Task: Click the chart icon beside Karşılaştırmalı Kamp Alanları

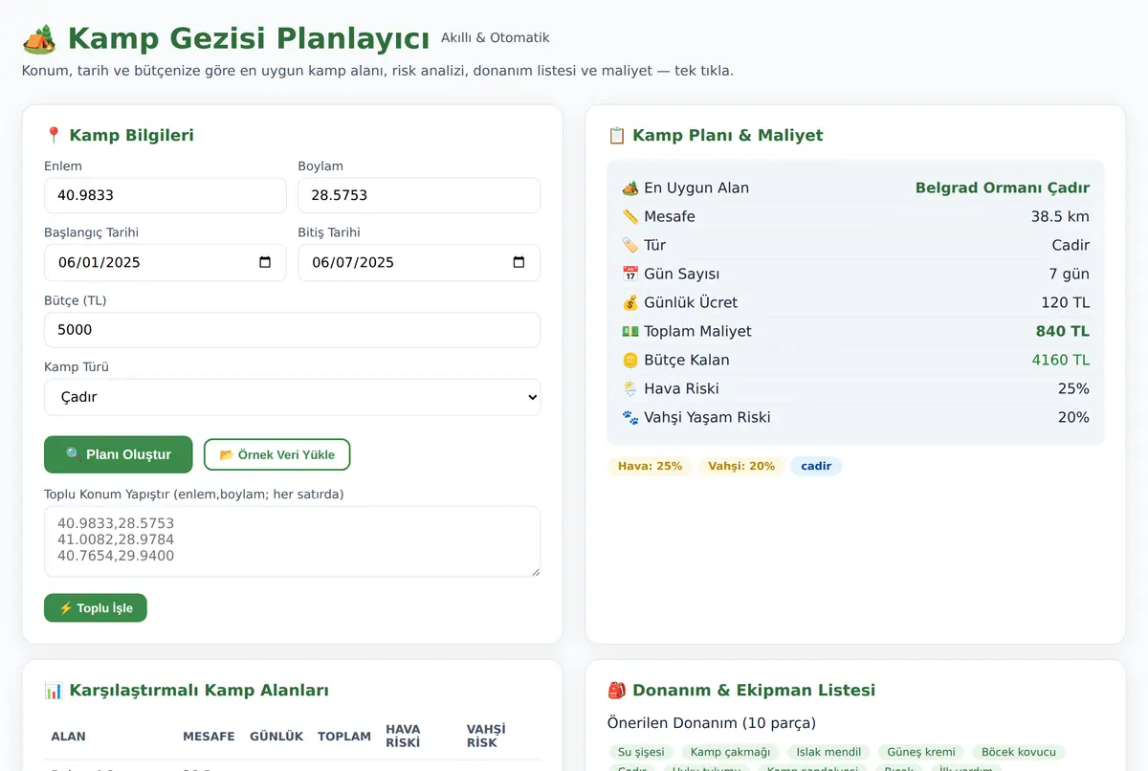Action: [x=54, y=690]
